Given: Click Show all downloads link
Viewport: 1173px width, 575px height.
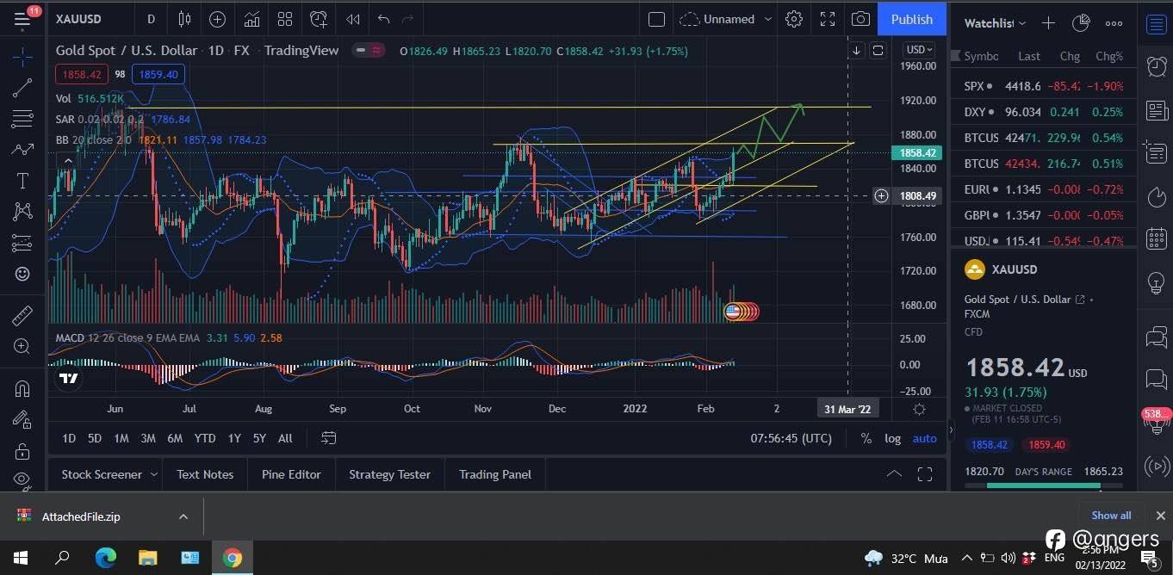Looking at the screenshot, I should coord(1111,515).
